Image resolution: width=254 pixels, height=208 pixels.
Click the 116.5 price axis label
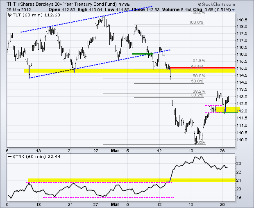(242, 47)
